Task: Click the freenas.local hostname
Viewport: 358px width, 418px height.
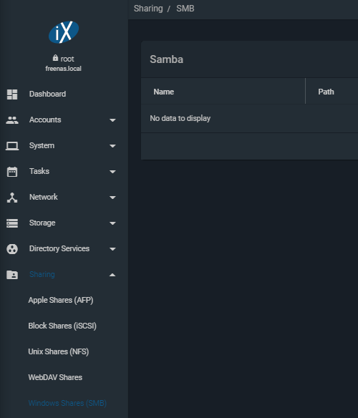Action: pyautogui.click(x=63, y=69)
